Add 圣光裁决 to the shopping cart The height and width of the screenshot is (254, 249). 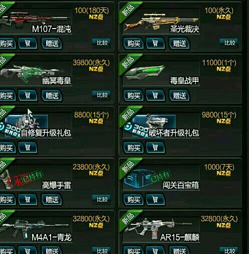(155, 44)
